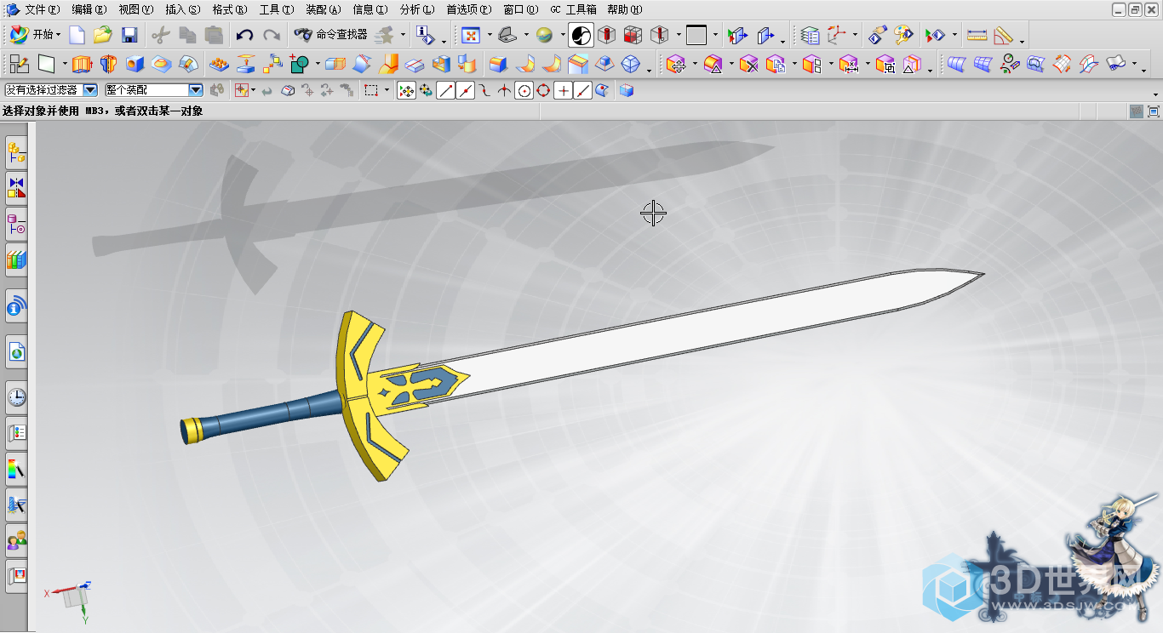The height and width of the screenshot is (633, 1163).
Task: Open the 开始 (Start) application menu
Action: tap(34, 35)
